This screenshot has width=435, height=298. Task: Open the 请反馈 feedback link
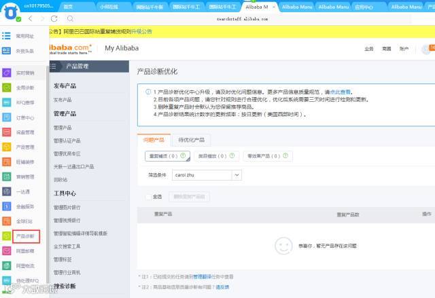coord(222,287)
